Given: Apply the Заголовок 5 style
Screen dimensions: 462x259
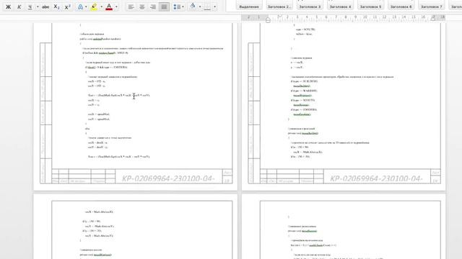Looking at the screenshot, I should [x=370, y=5].
